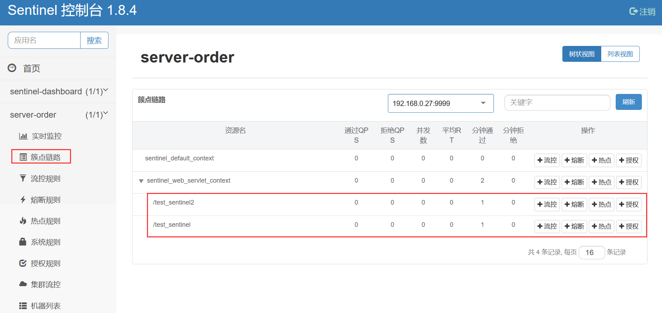Add 熔断 rule for /test_sentinel

coord(574,226)
